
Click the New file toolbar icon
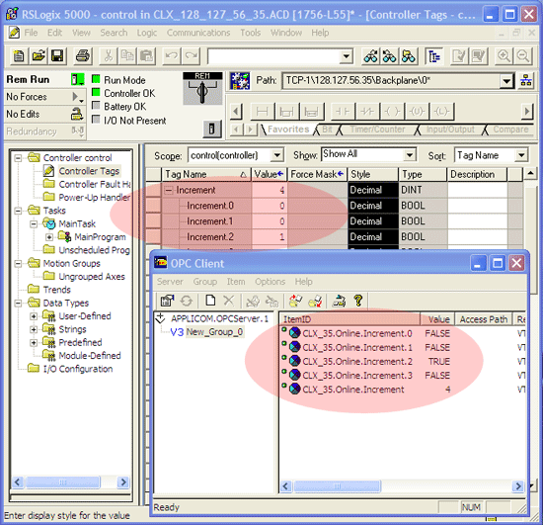pos(19,56)
